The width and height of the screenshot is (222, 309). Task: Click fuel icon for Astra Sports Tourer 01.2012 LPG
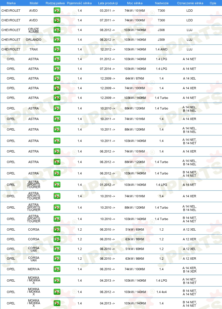[57, 185]
